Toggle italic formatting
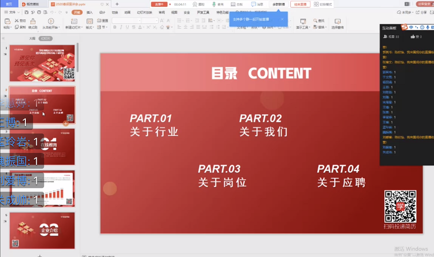Screen dimensions: 434x257 pos(121,27)
